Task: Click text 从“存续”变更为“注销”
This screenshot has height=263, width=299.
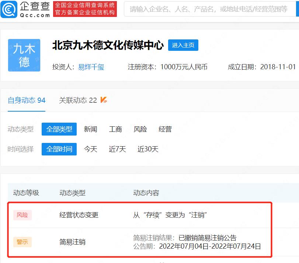Action: [170, 215]
